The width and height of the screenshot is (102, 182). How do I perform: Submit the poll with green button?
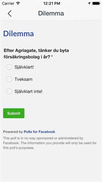(x=14, y=113)
